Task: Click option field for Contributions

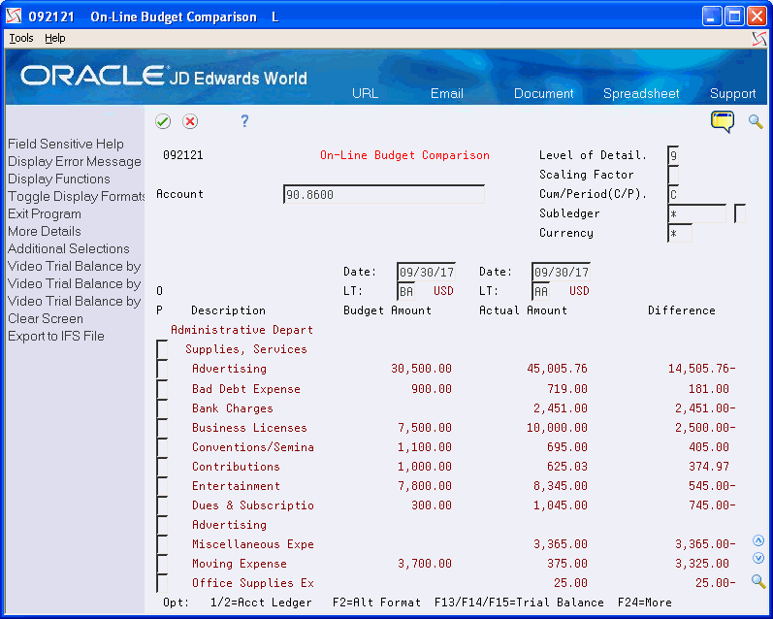Action: [162, 467]
